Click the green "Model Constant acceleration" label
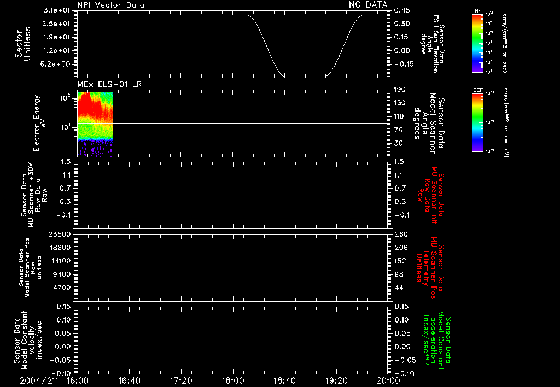The image size is (560, 387). [437, 341]
